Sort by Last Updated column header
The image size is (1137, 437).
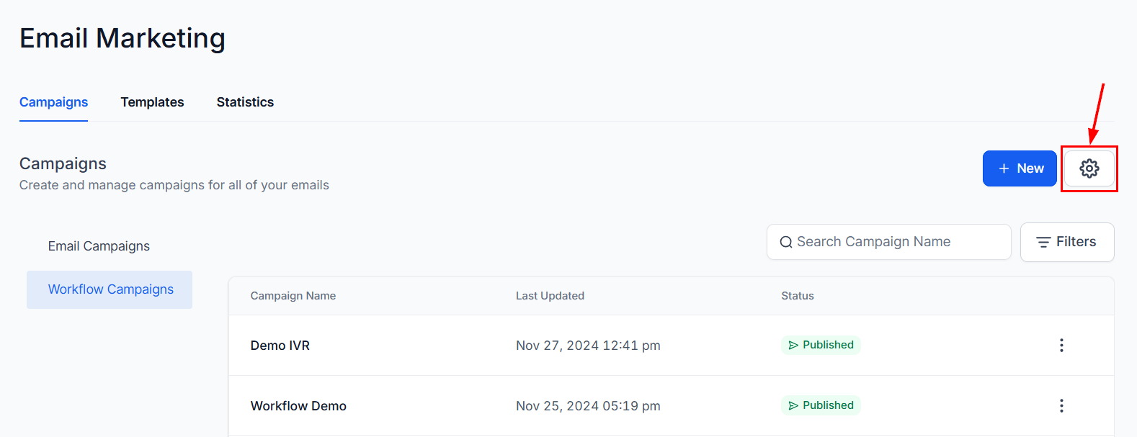click(x=550, y=296)
